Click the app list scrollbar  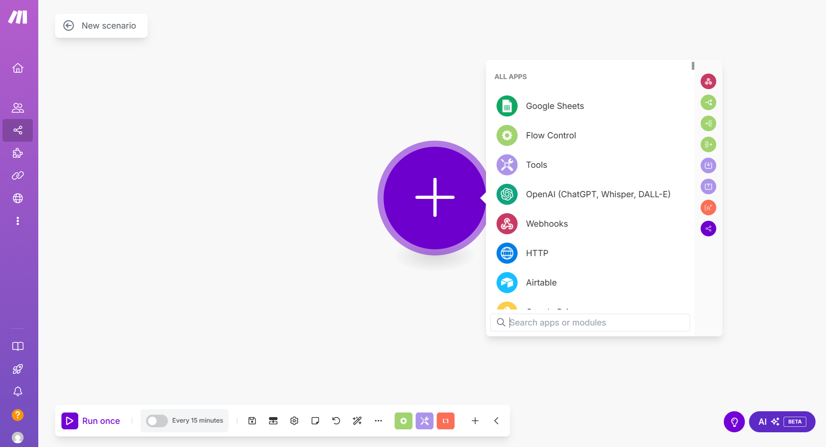point(693,66)
